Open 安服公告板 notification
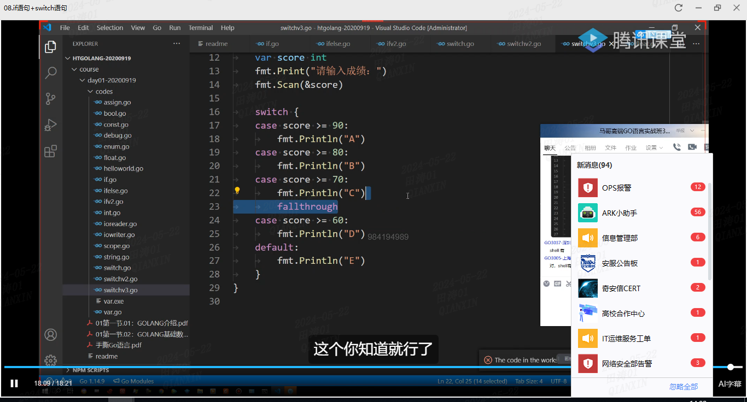747x402 pixels. tap(641, 263)
